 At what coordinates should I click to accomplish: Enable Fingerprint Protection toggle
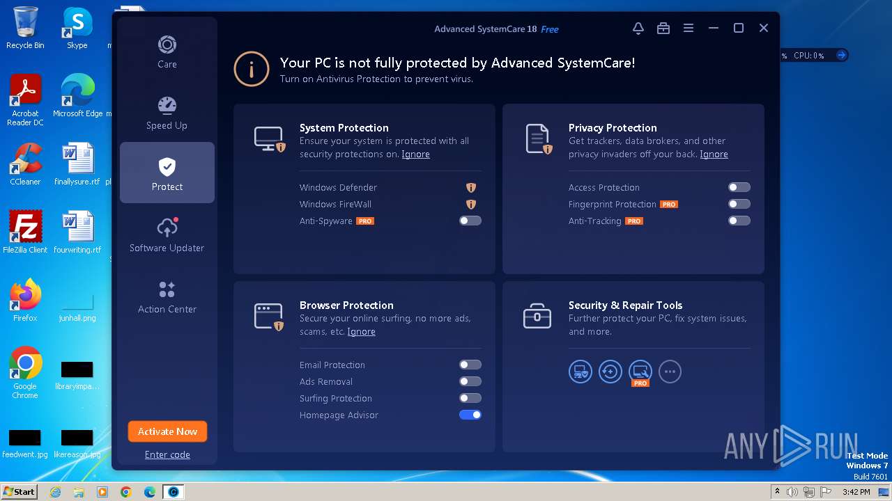[x=739, y=204]
